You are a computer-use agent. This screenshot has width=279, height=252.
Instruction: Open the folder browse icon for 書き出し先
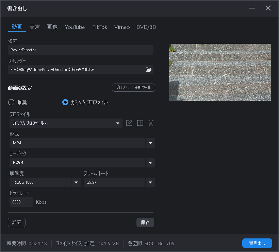tap(148, 69)
